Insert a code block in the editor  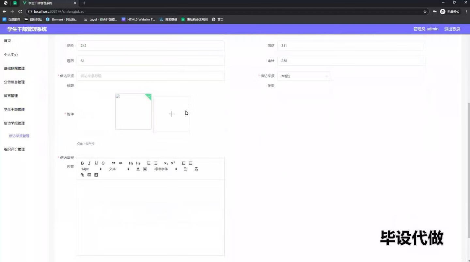coord(120,163)
